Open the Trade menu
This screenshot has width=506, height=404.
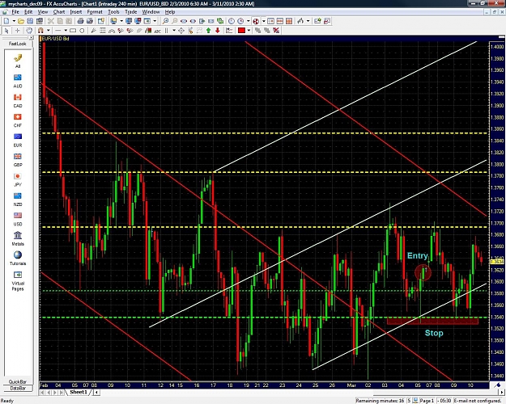pyautogui.click(x=130, y=12)
